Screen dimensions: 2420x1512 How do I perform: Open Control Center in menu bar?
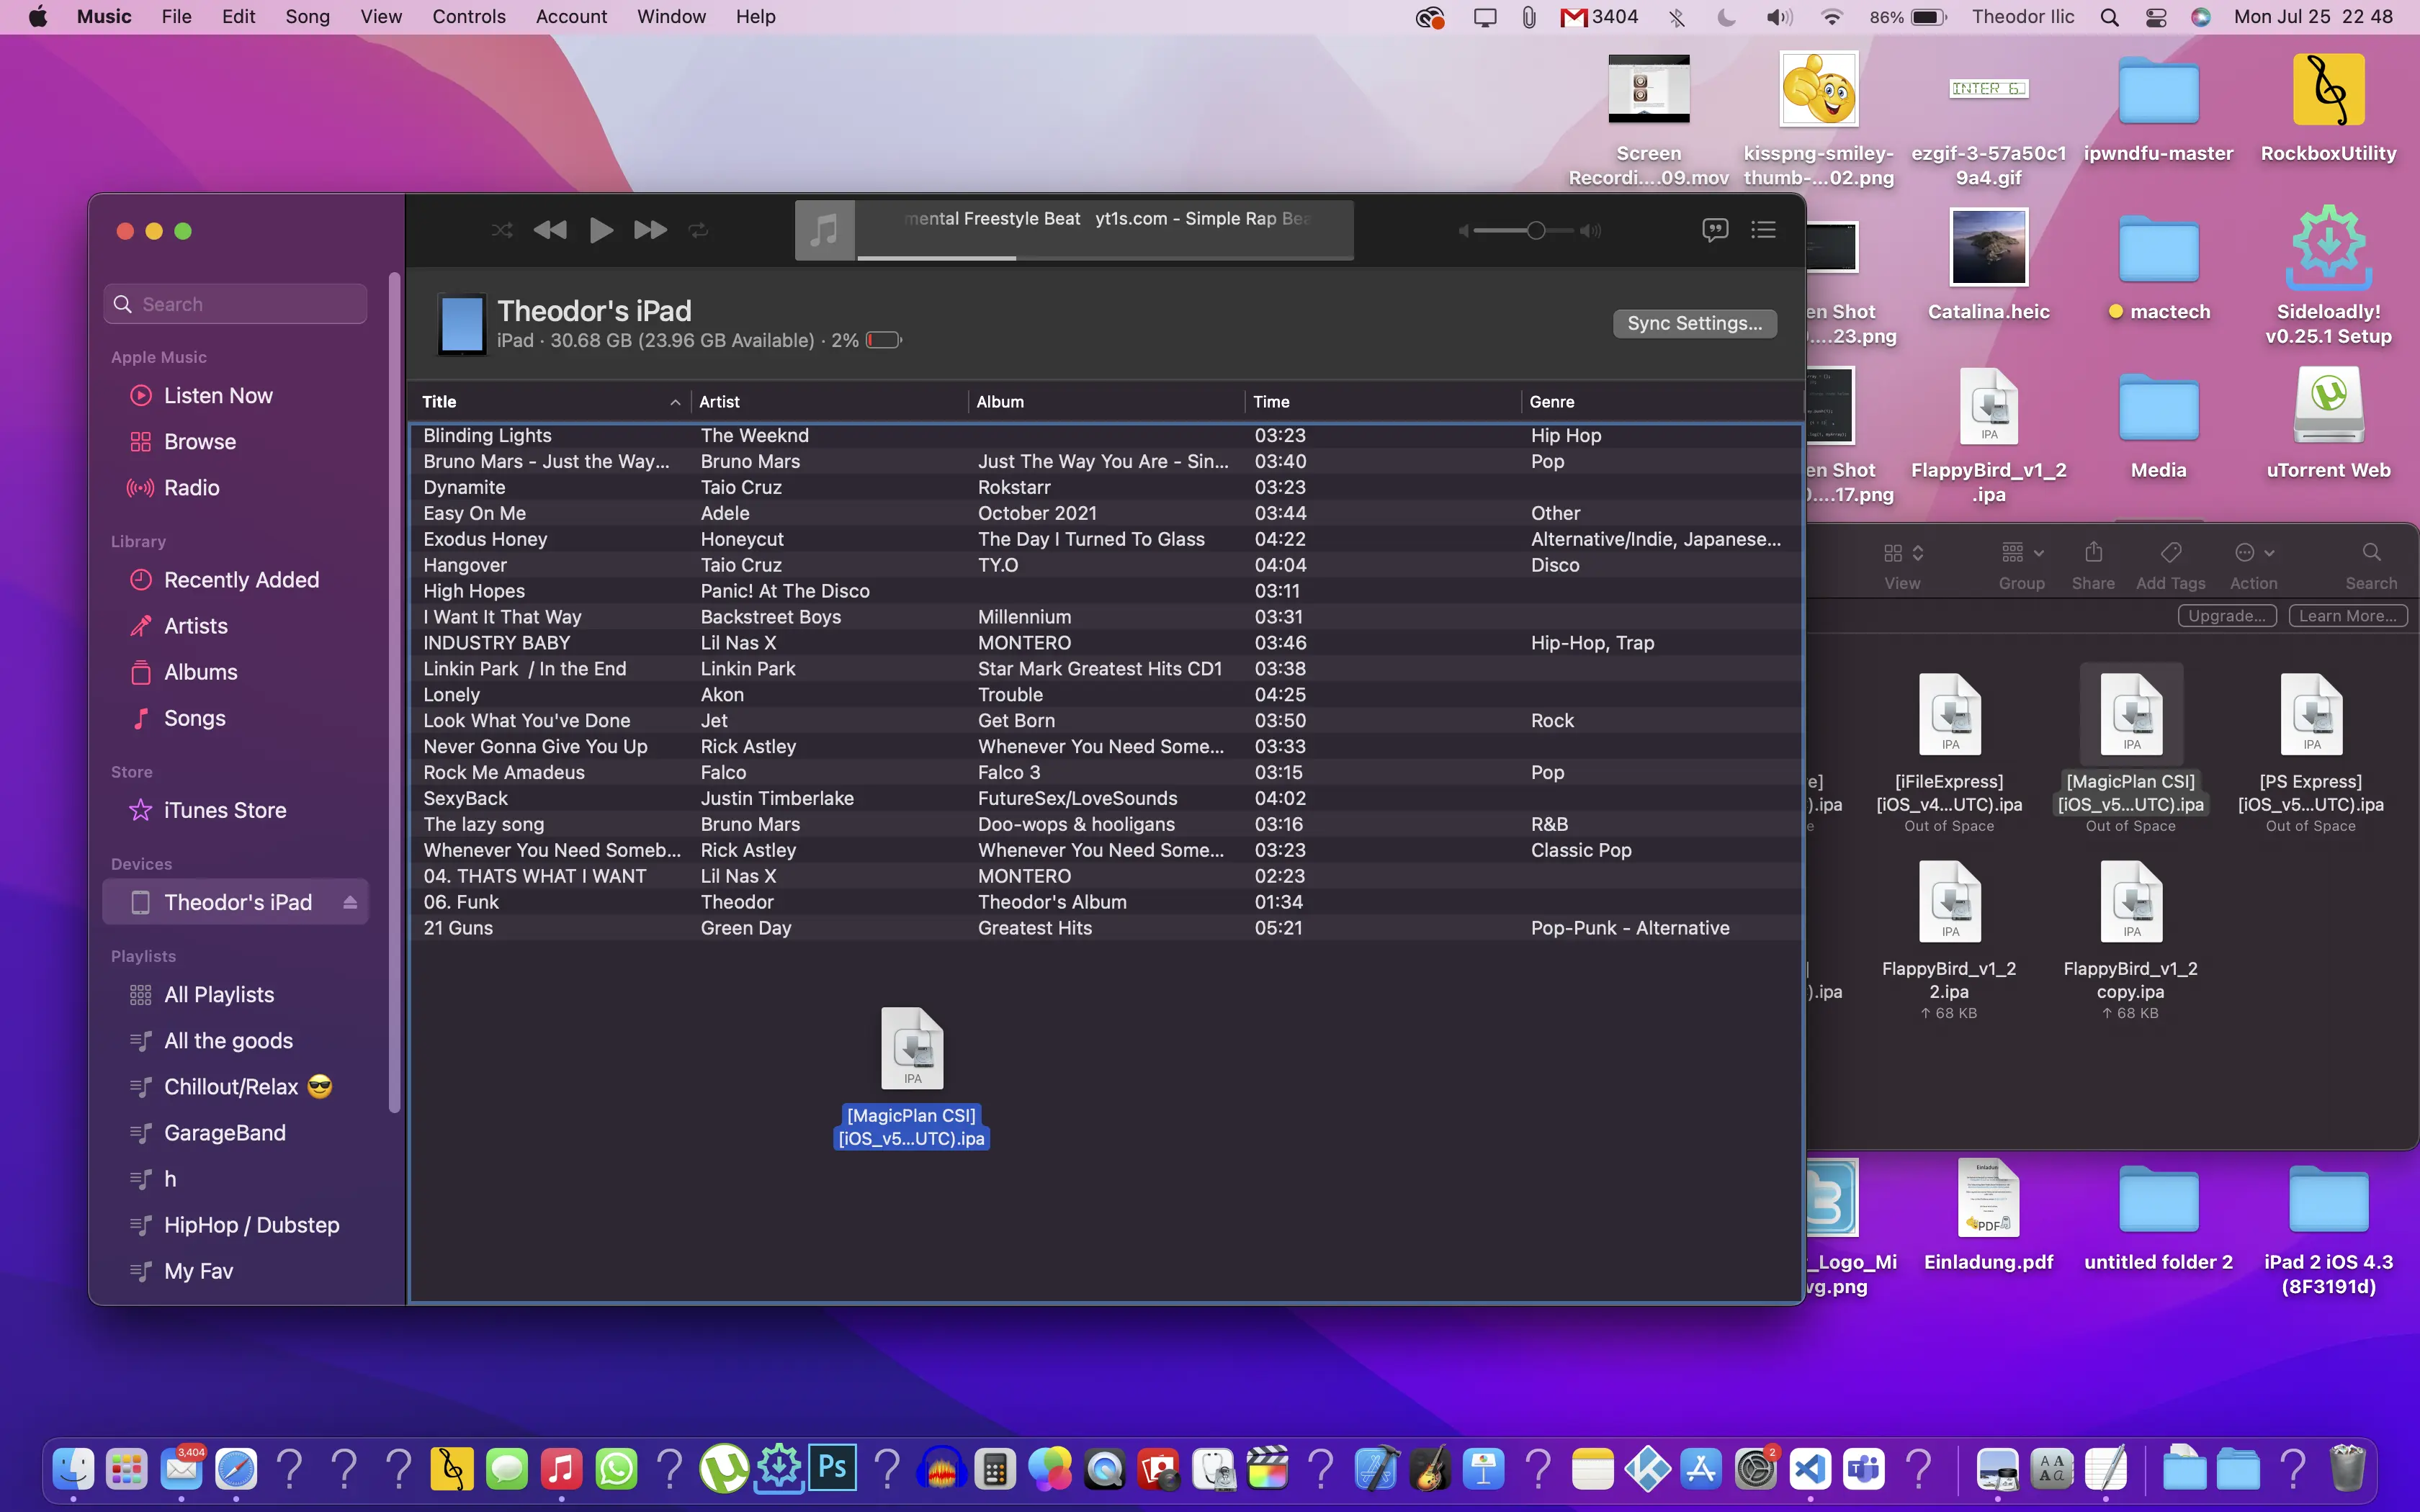[x=2156, y=17]
